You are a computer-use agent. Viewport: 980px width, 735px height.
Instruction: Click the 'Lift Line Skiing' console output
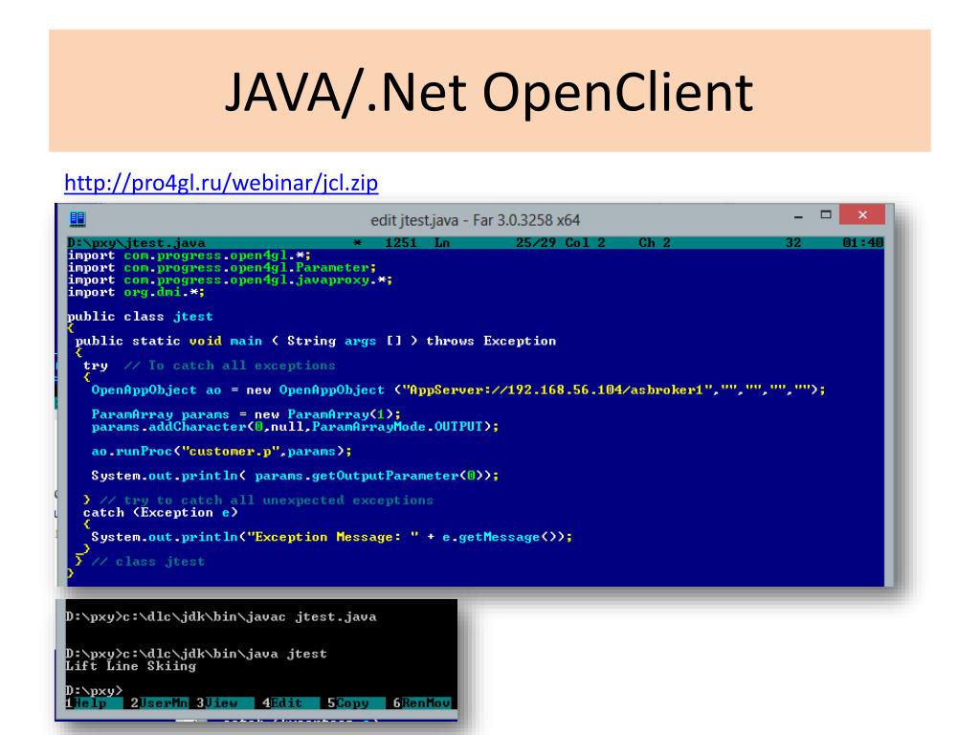[x=130, y=666]
